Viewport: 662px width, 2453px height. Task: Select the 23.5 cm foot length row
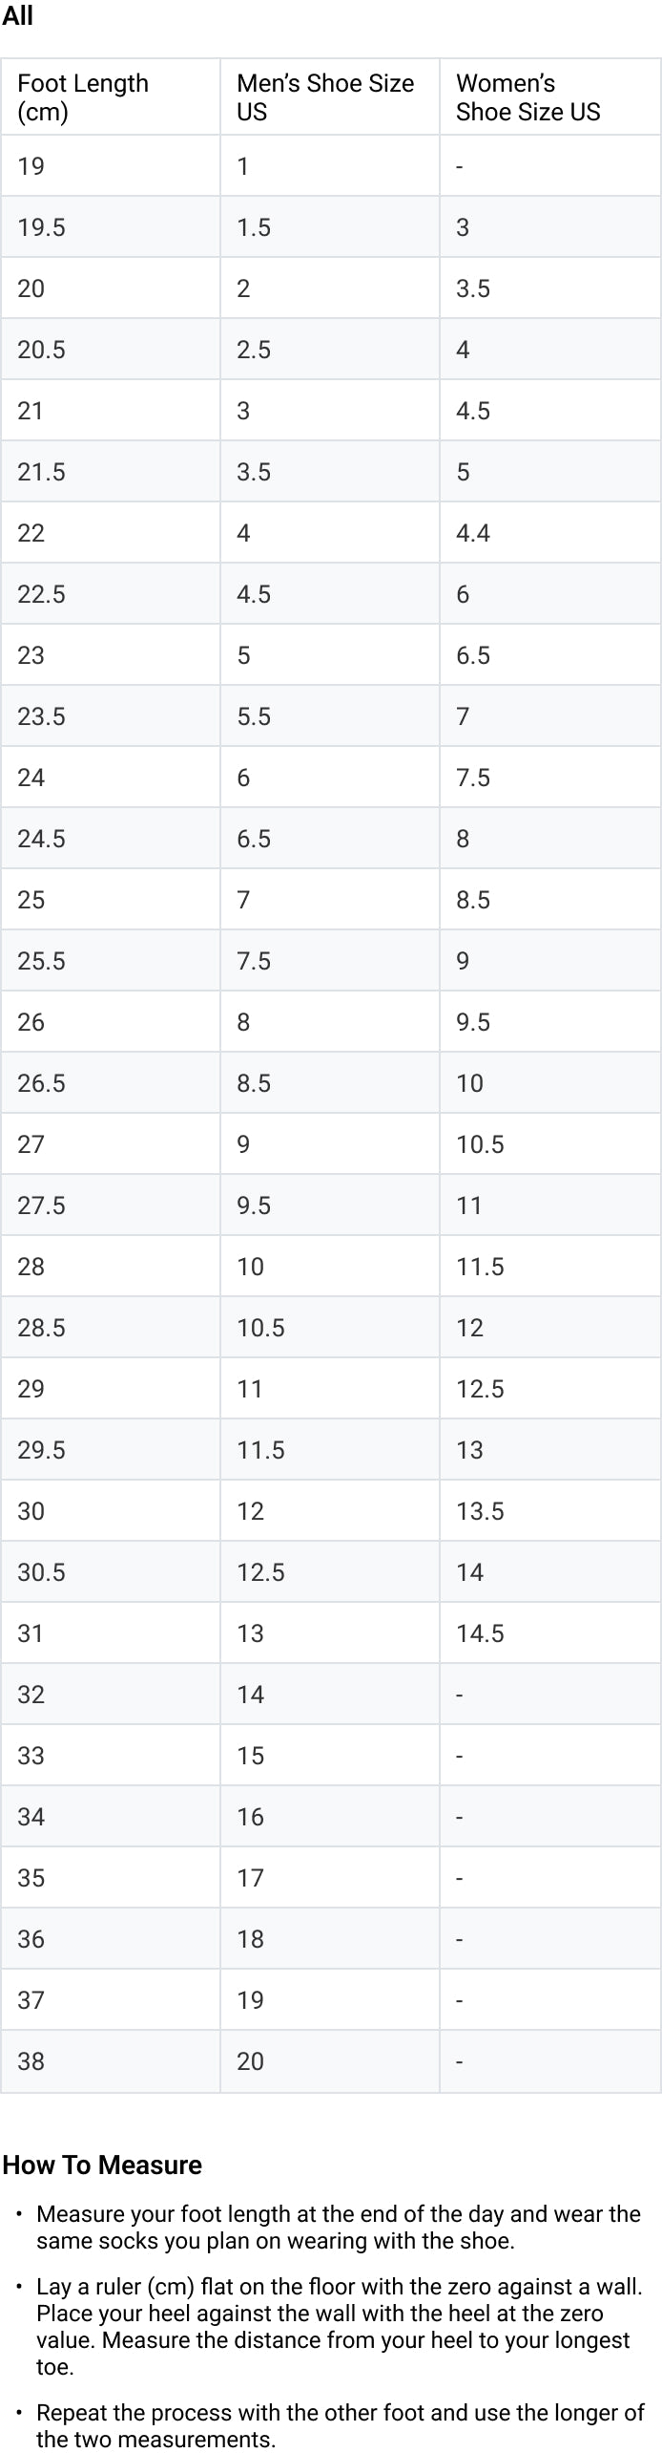tap(331, 716)
